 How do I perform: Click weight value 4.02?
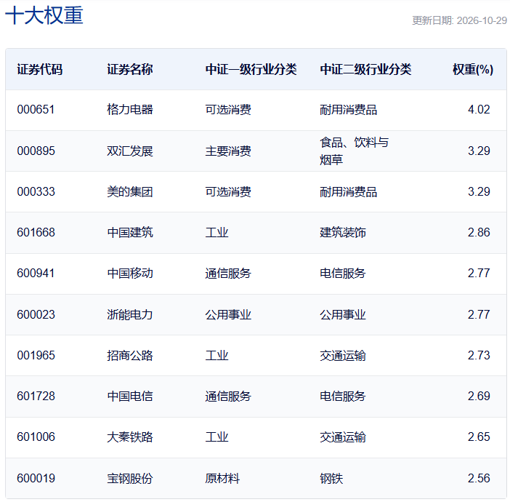point(479,109)
